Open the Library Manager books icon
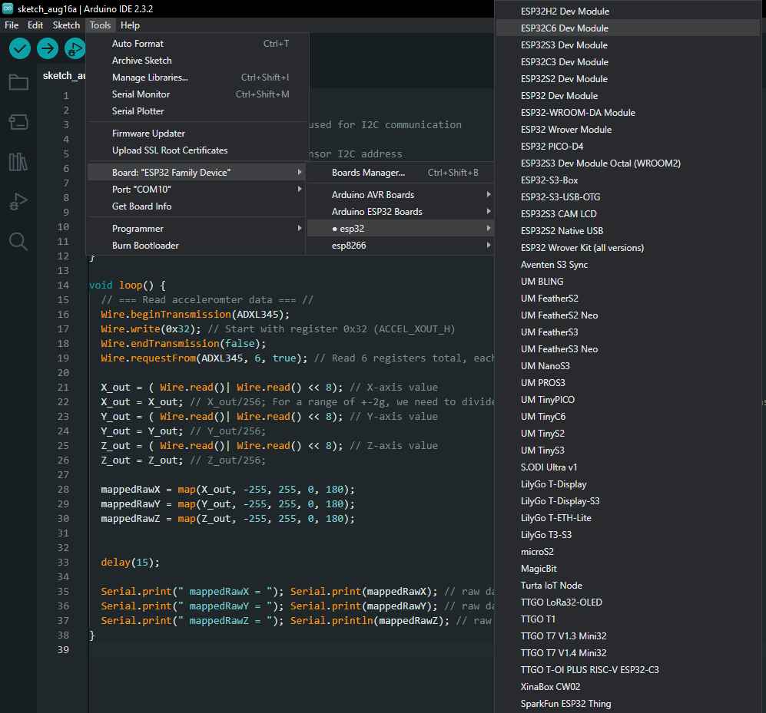 click(x=18, y=162)
